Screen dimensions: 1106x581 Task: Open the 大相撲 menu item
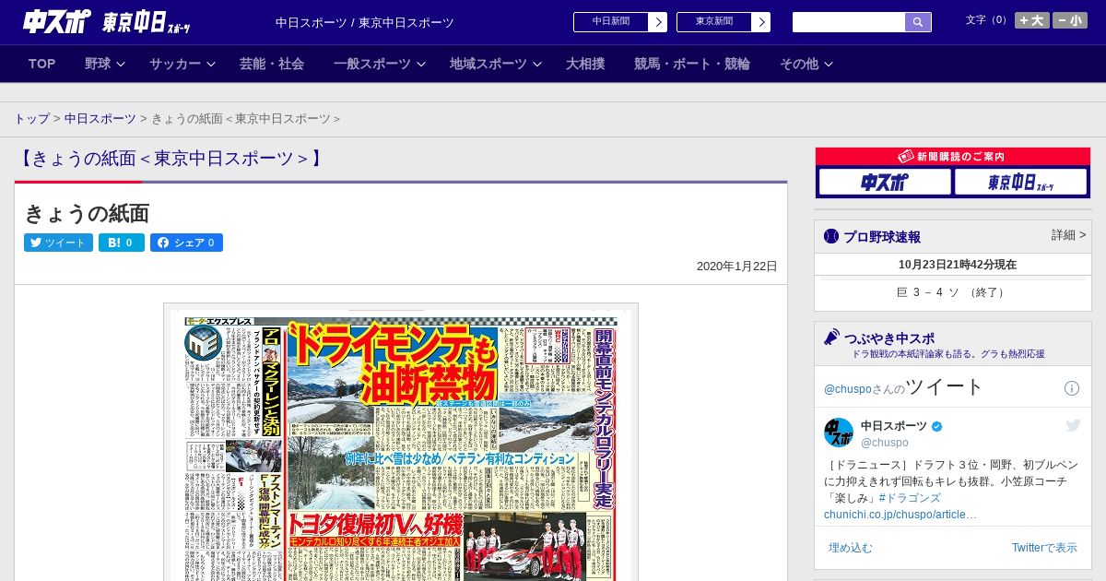[x=585, y=64]
